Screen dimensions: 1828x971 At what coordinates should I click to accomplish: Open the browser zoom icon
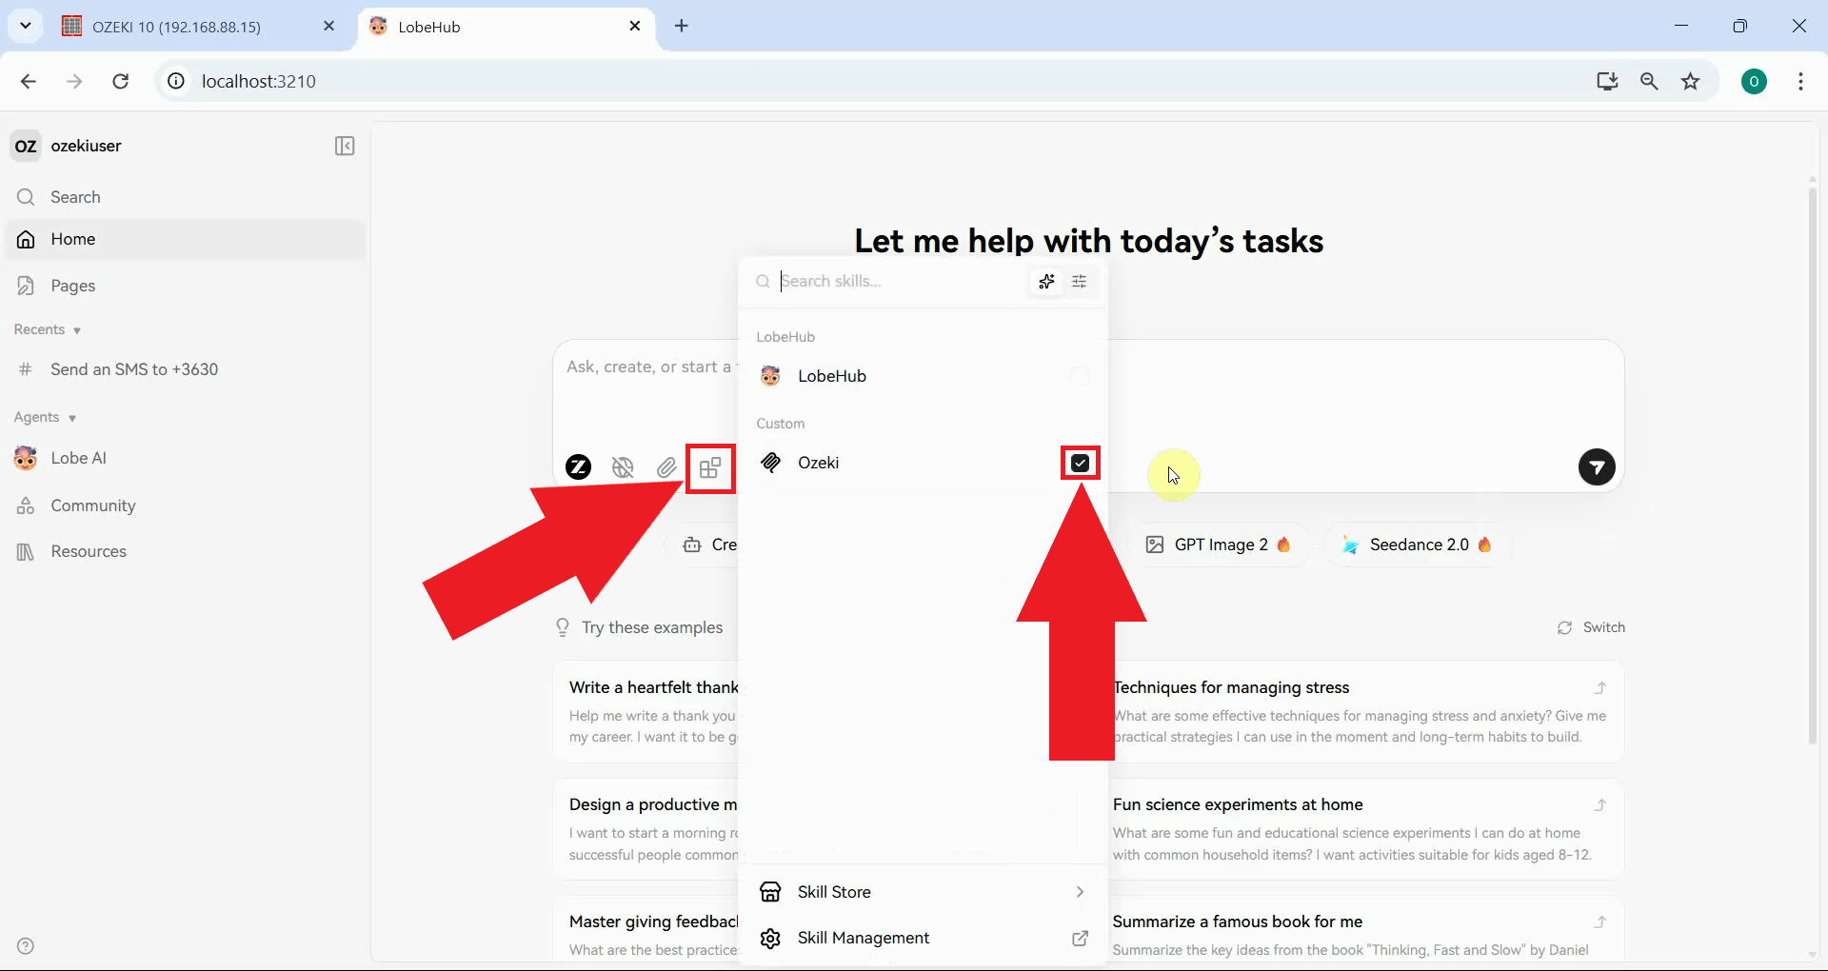tap(1649, 81)
